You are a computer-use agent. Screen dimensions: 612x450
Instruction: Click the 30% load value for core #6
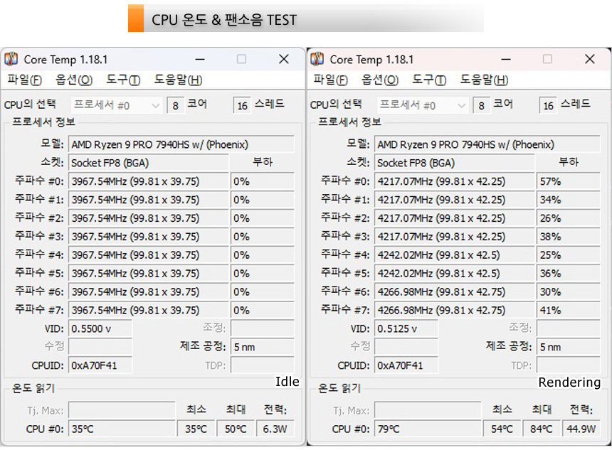click(569, 291)
